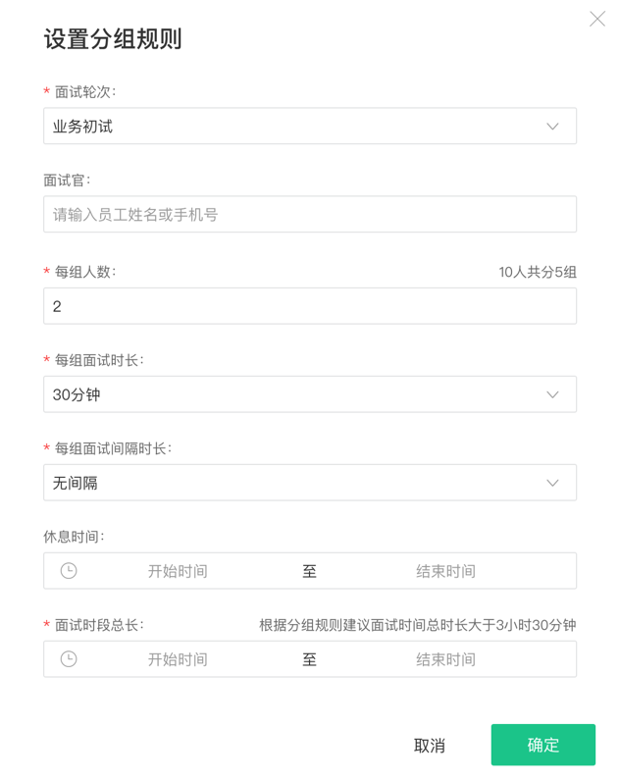This screenshot has width=620, height=780.
Task: Expand the 面试轮次 chevron arrow
Action: click(552, 127)
